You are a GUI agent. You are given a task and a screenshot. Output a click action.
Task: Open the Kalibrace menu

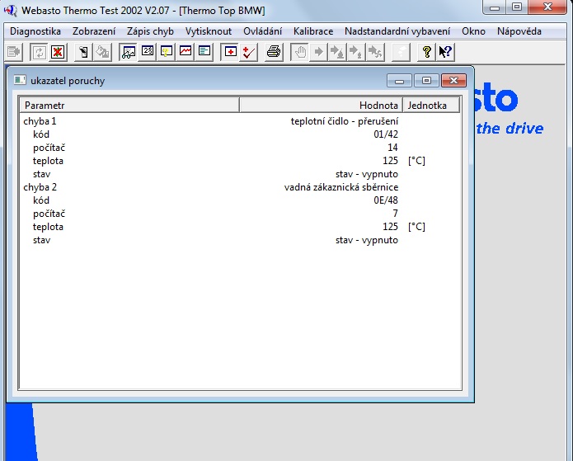click(x=313, y=31)
